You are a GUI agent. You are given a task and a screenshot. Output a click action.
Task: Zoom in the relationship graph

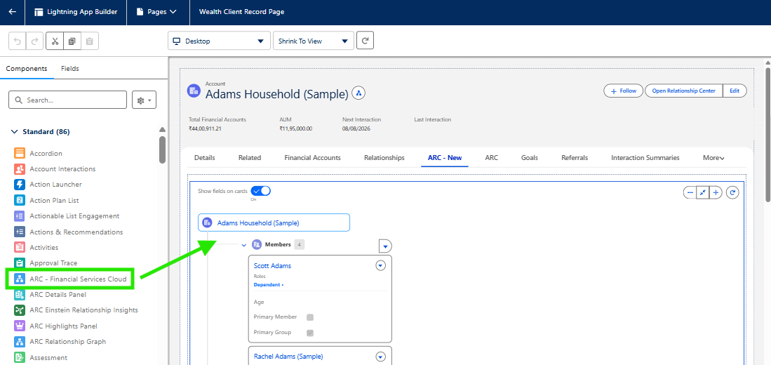(x=716, y=192)
